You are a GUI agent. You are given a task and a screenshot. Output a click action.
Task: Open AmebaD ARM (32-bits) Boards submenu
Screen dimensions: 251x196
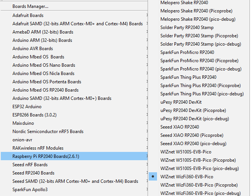74,32
